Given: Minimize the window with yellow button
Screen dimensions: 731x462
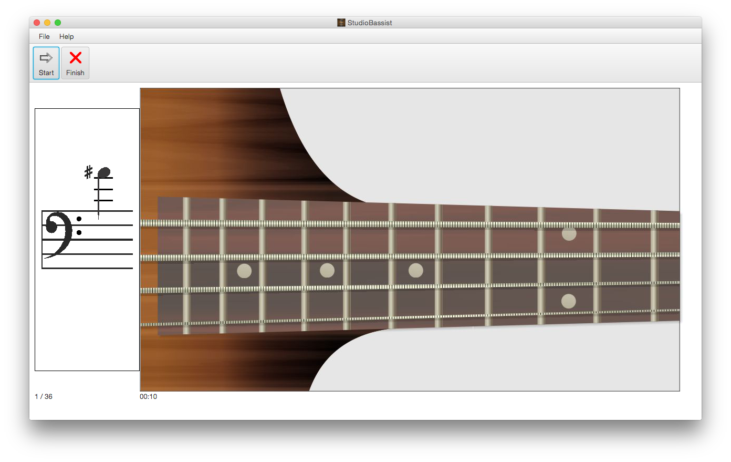Looking at the screenshot, I should 47,23.
